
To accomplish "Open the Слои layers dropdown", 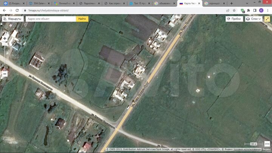I will tap(253, 19).
